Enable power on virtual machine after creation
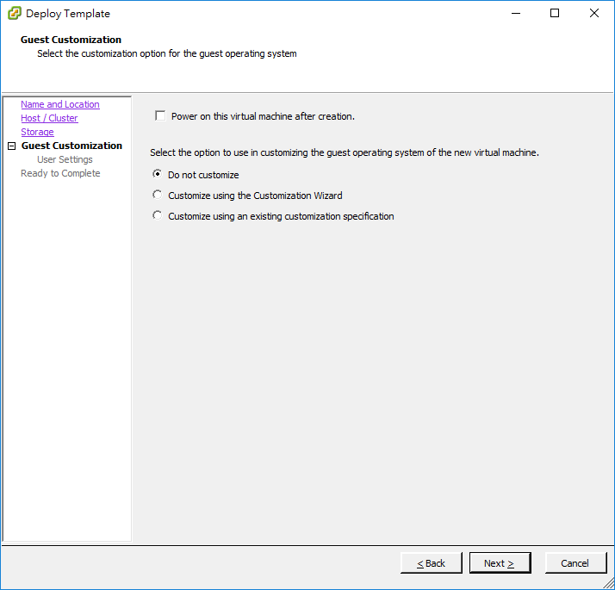615x590 pixels. [x=160, y=115]
